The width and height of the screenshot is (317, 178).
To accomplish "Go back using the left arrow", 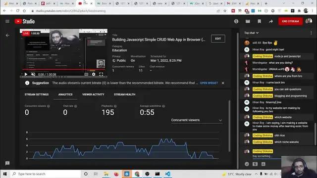I will click(7, 35).
